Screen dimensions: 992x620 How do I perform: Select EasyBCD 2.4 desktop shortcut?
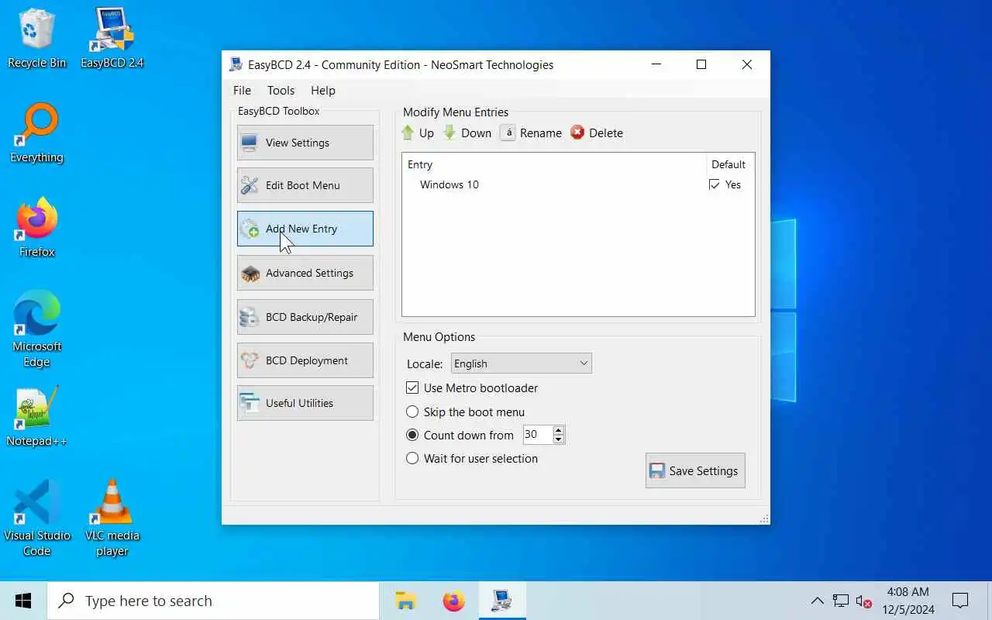tap(112, 39)
